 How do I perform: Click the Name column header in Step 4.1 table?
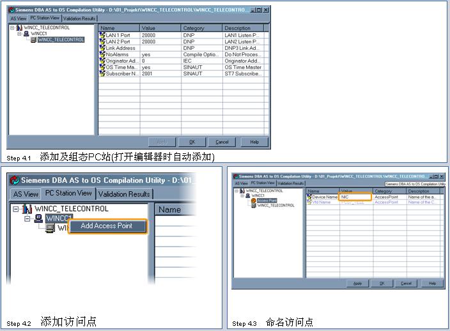(x=120, y=28)
